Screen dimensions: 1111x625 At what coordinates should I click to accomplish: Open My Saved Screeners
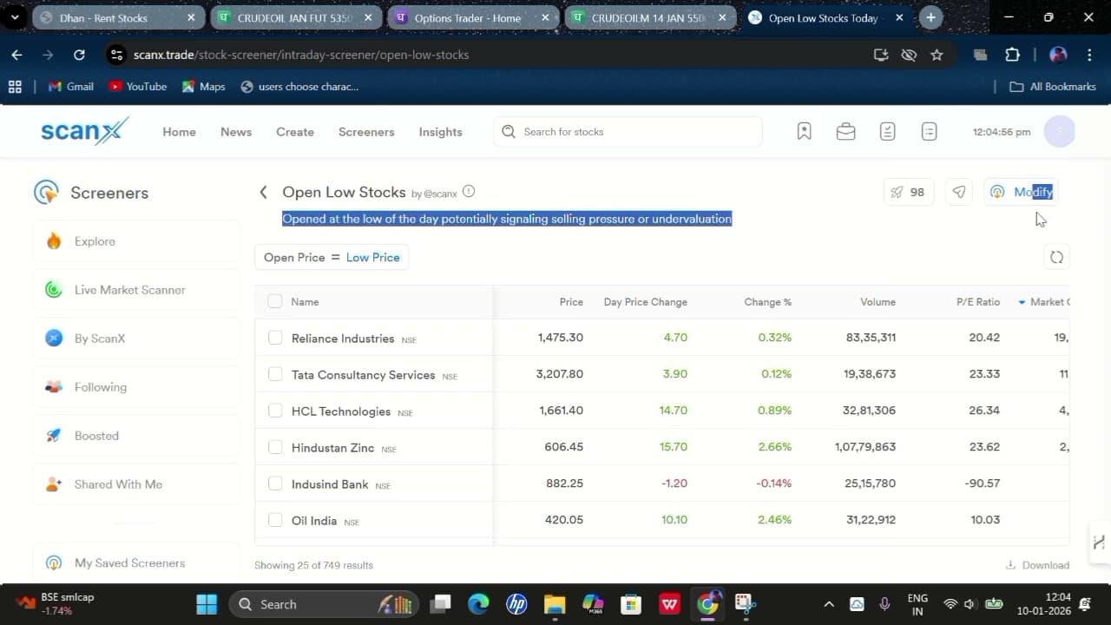[x=136, y=562]
